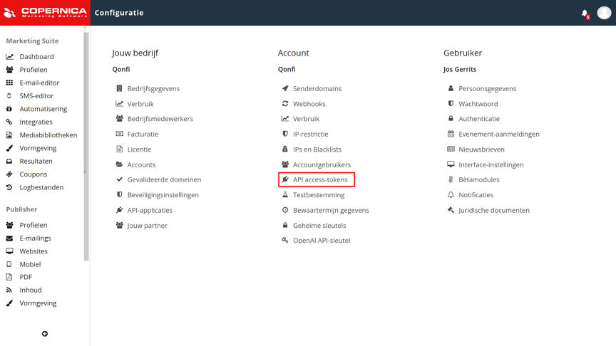Open the user avatar menu
Image resolution: width=616 pixels, height=346 pixels.
[604, 13]
